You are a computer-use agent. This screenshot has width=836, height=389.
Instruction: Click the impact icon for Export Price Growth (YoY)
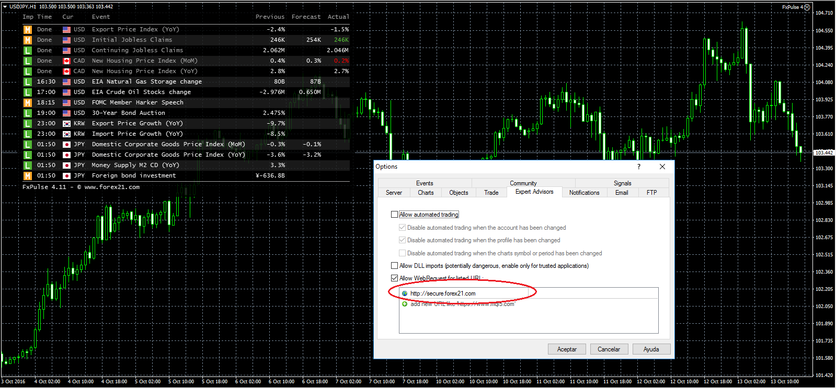27,124
